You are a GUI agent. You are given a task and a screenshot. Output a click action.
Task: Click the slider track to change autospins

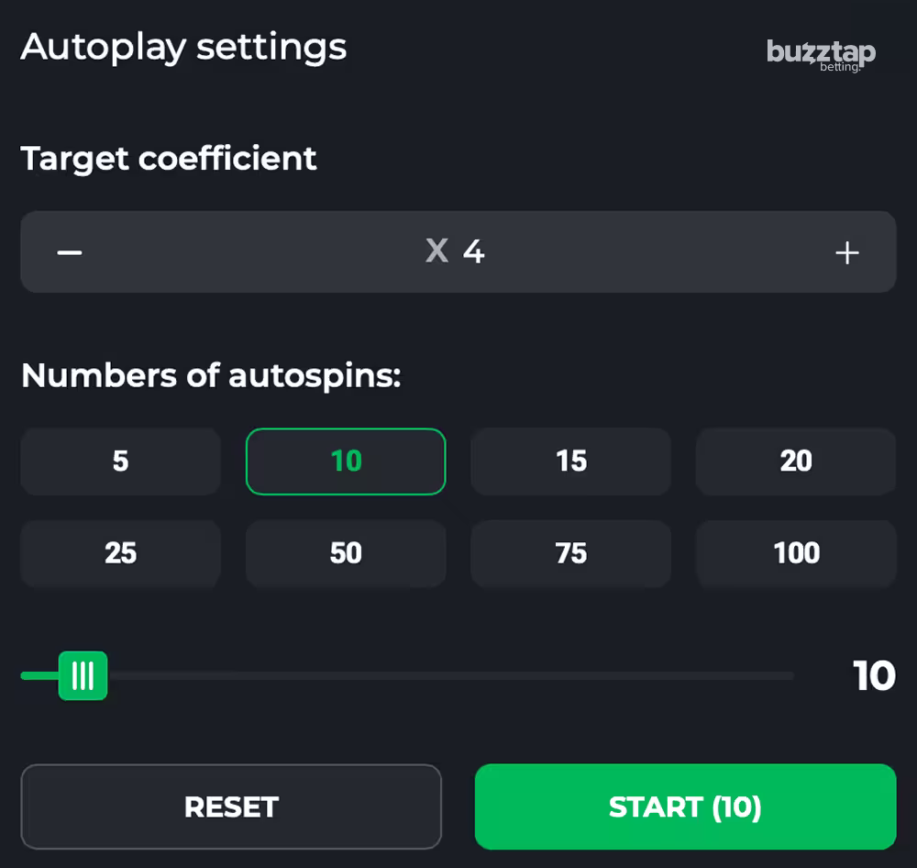(458, 675)
